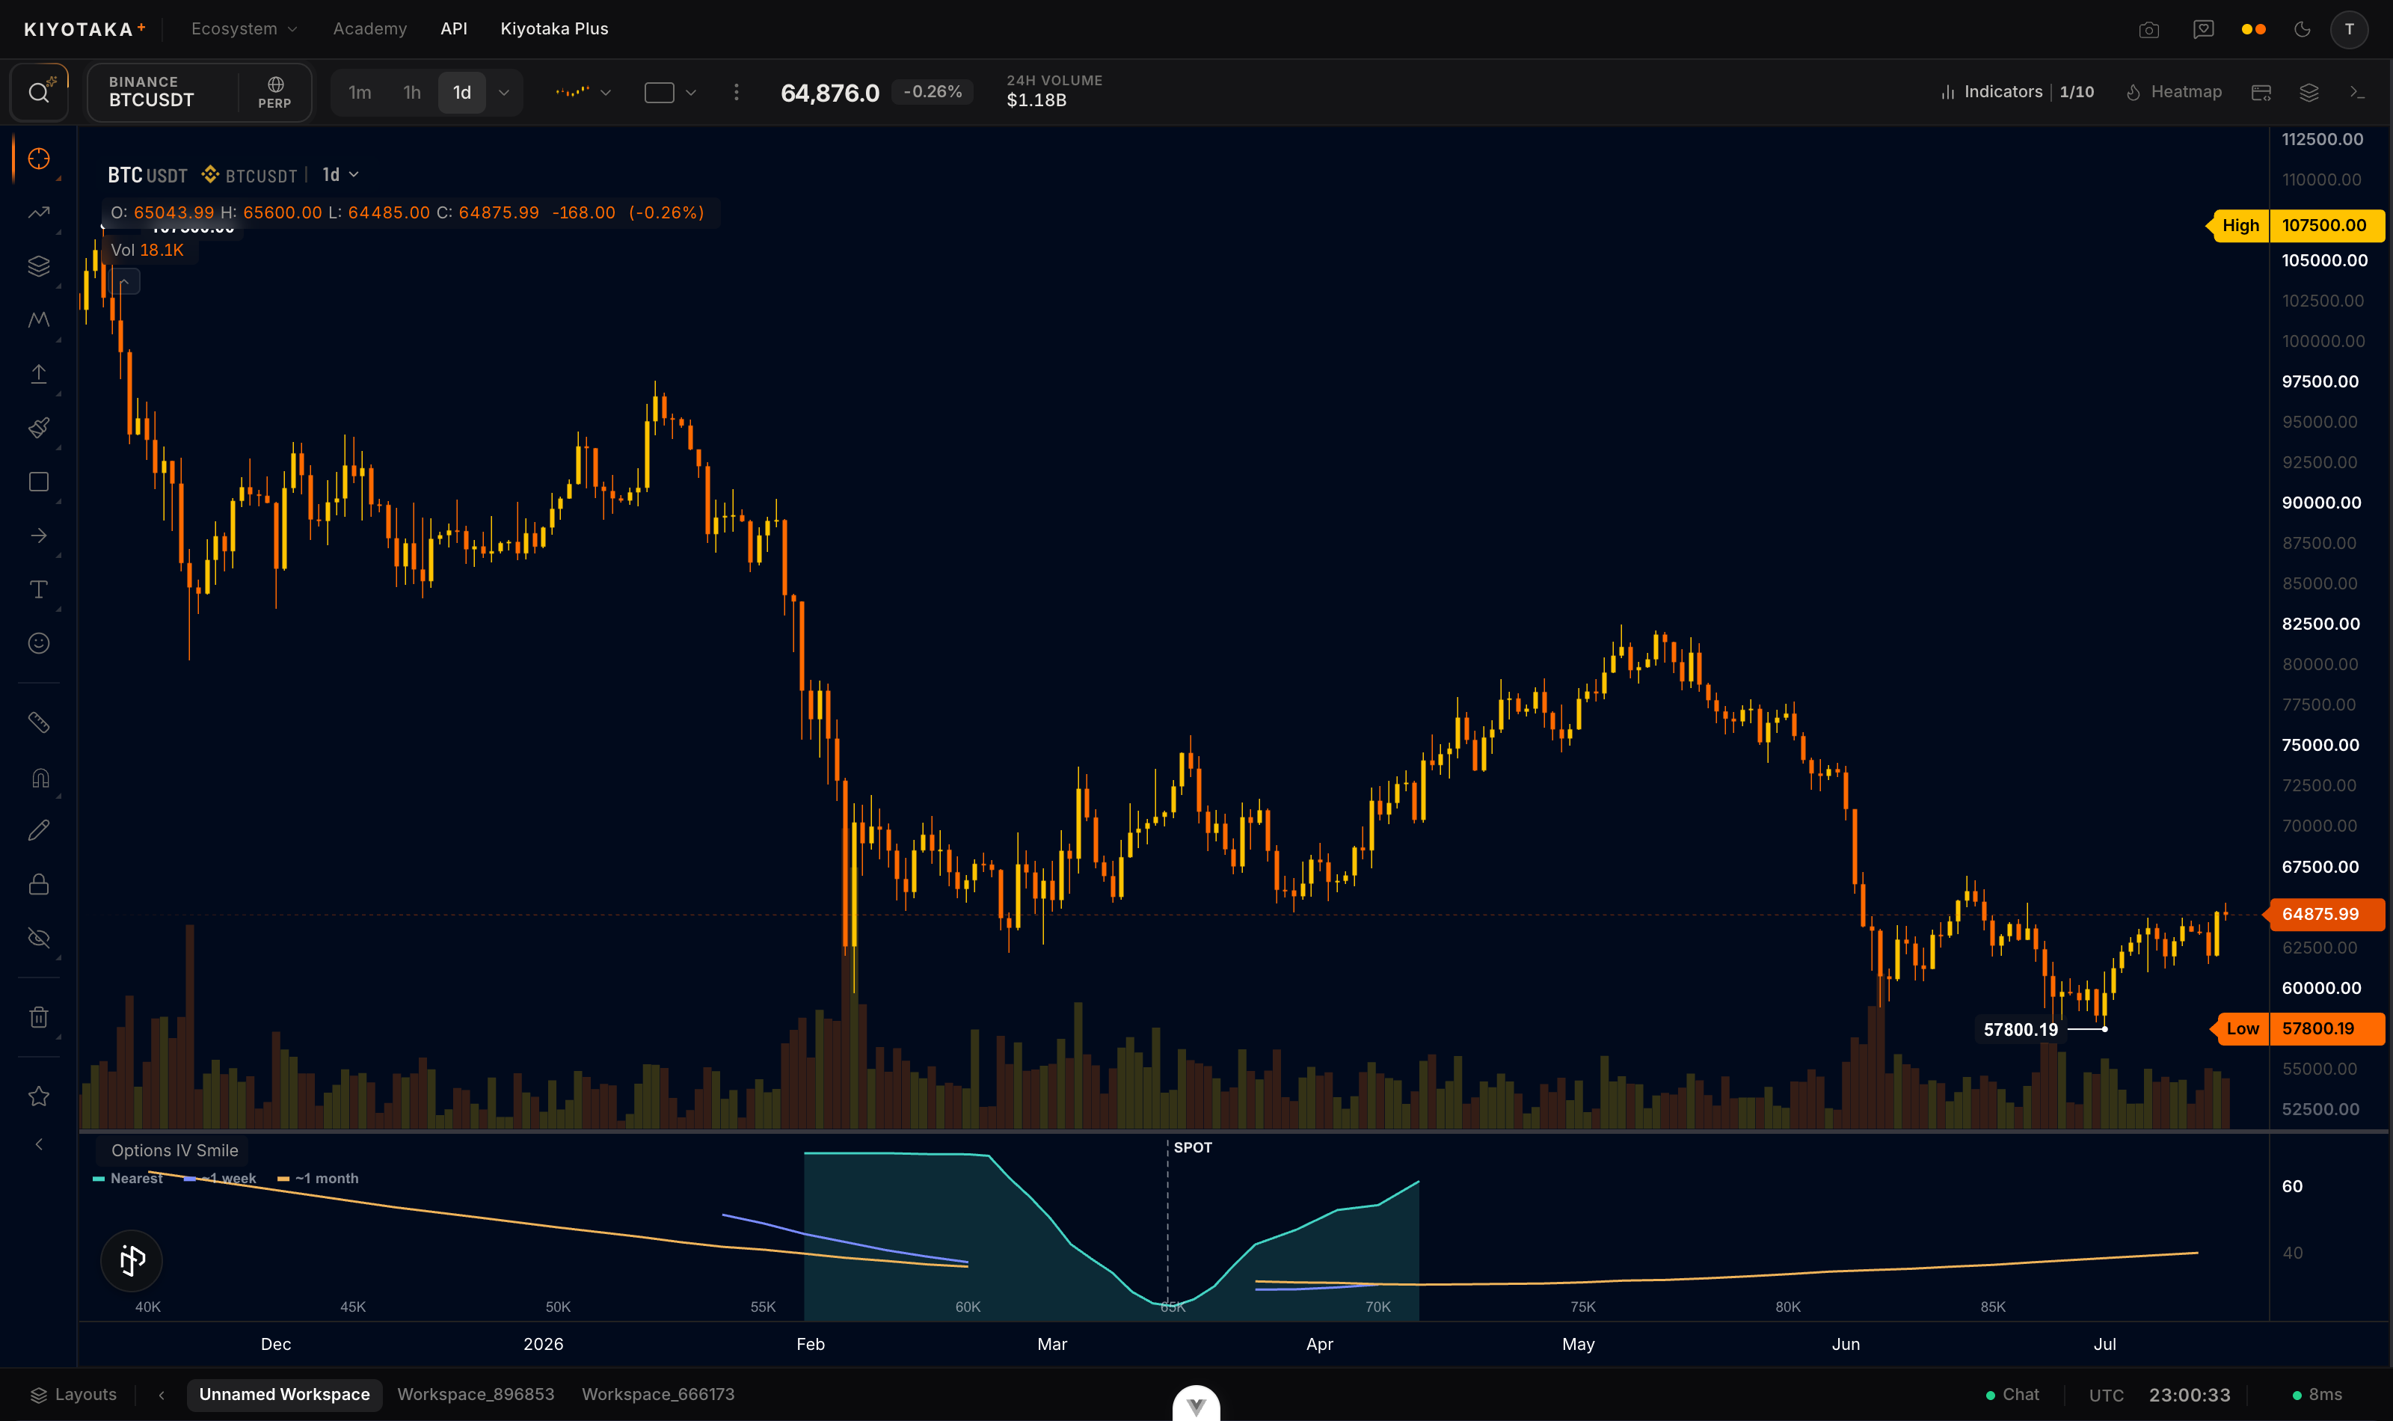Open the emoji sticker tool

38,643
